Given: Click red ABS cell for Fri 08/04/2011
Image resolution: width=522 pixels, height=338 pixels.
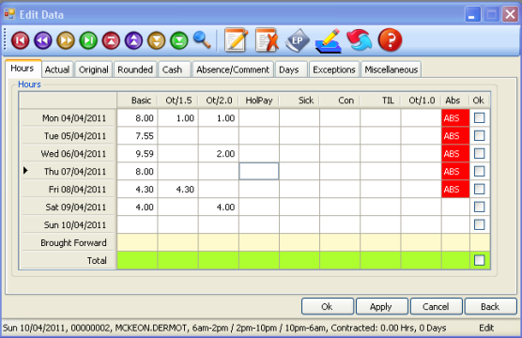Looking at the screenshot, I should pyautogui.click(x=455, y=189).
